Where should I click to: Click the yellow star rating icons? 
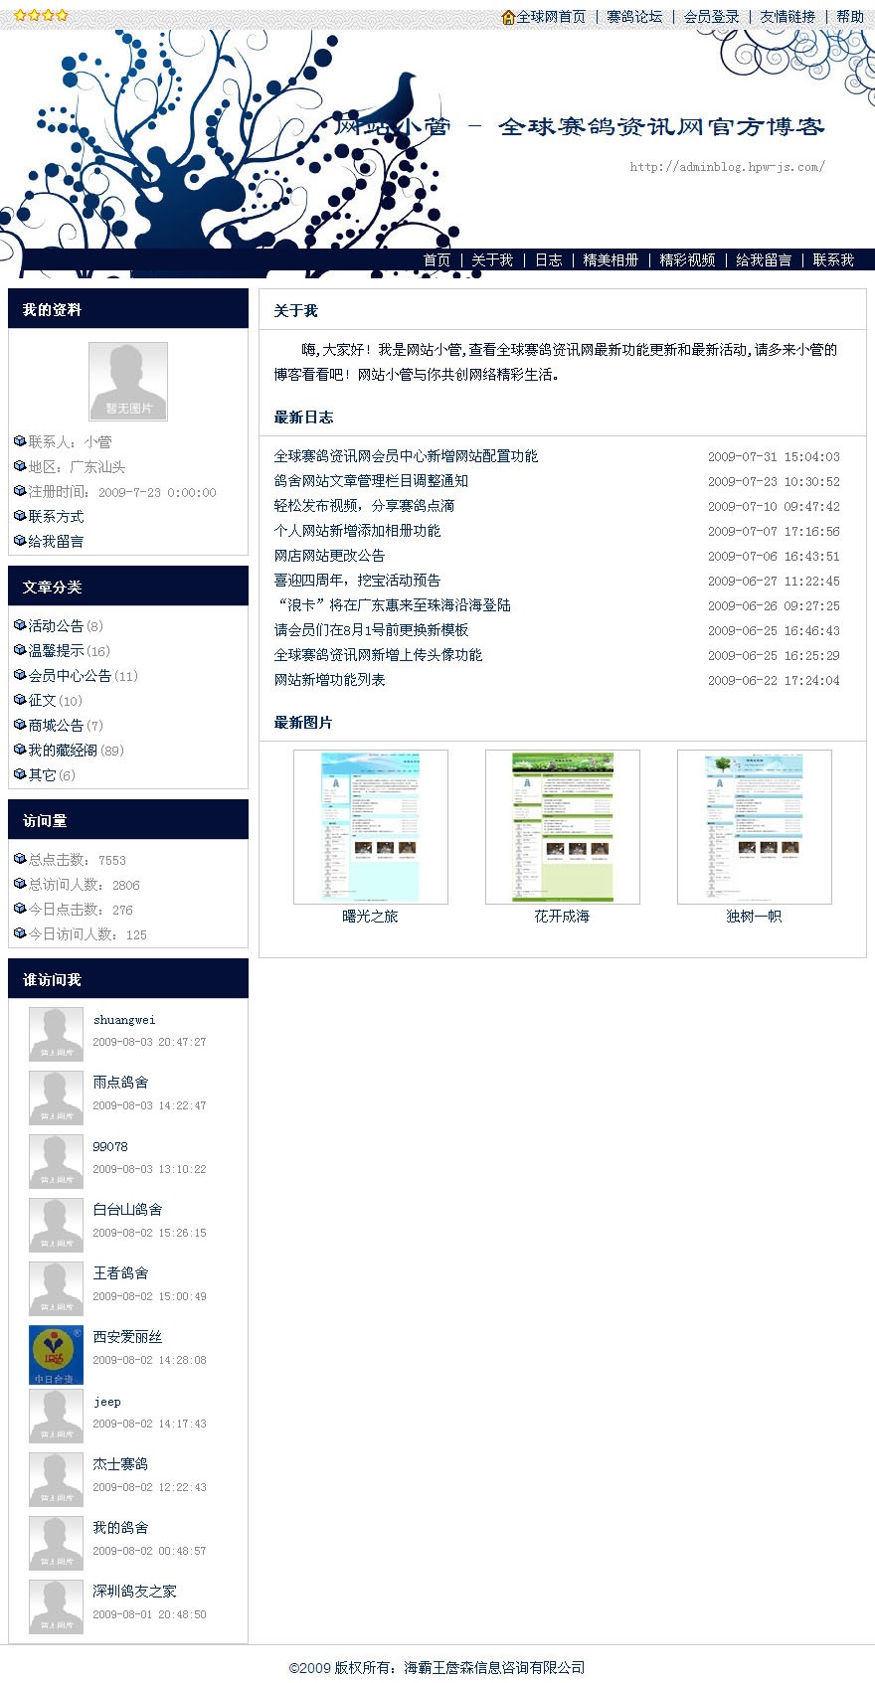pos(41,16)
